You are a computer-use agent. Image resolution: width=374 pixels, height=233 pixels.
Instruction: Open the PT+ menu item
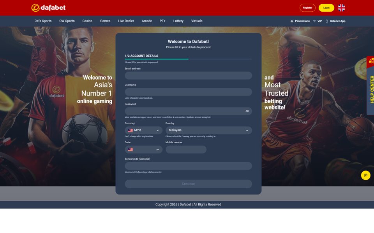(x=163, y=21)
